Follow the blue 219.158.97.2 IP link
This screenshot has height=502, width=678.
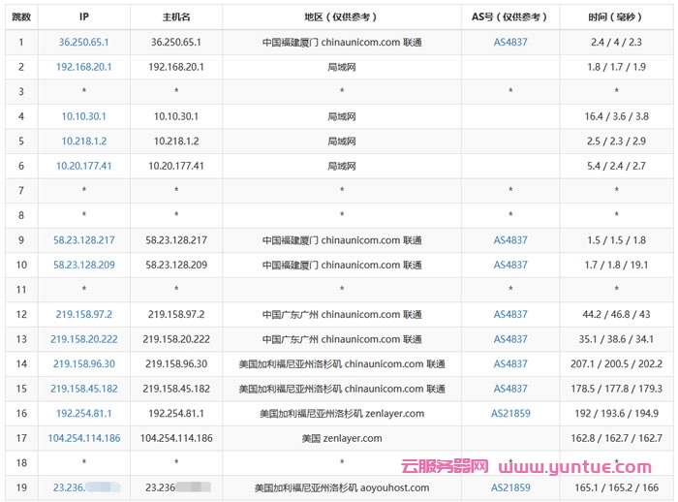83,315
